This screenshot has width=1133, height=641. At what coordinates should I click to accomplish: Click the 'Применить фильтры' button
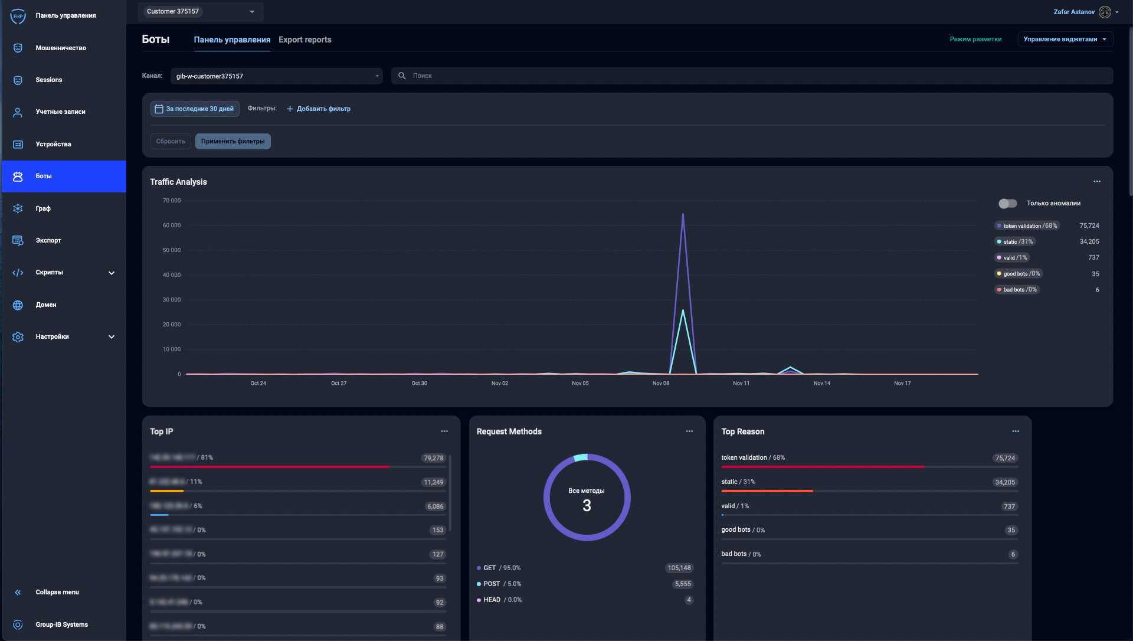[233, 142]
